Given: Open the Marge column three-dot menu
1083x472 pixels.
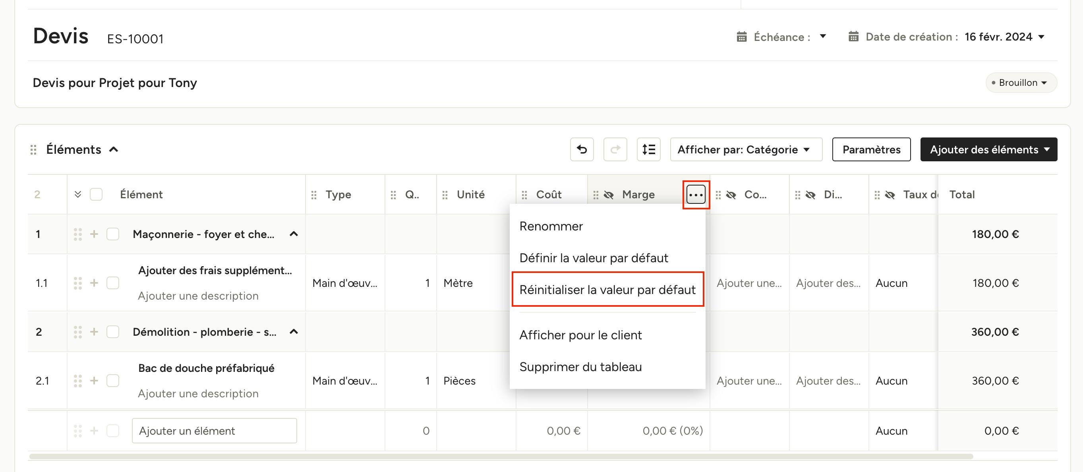Looking at the screenshot, I should pos(696,195).
